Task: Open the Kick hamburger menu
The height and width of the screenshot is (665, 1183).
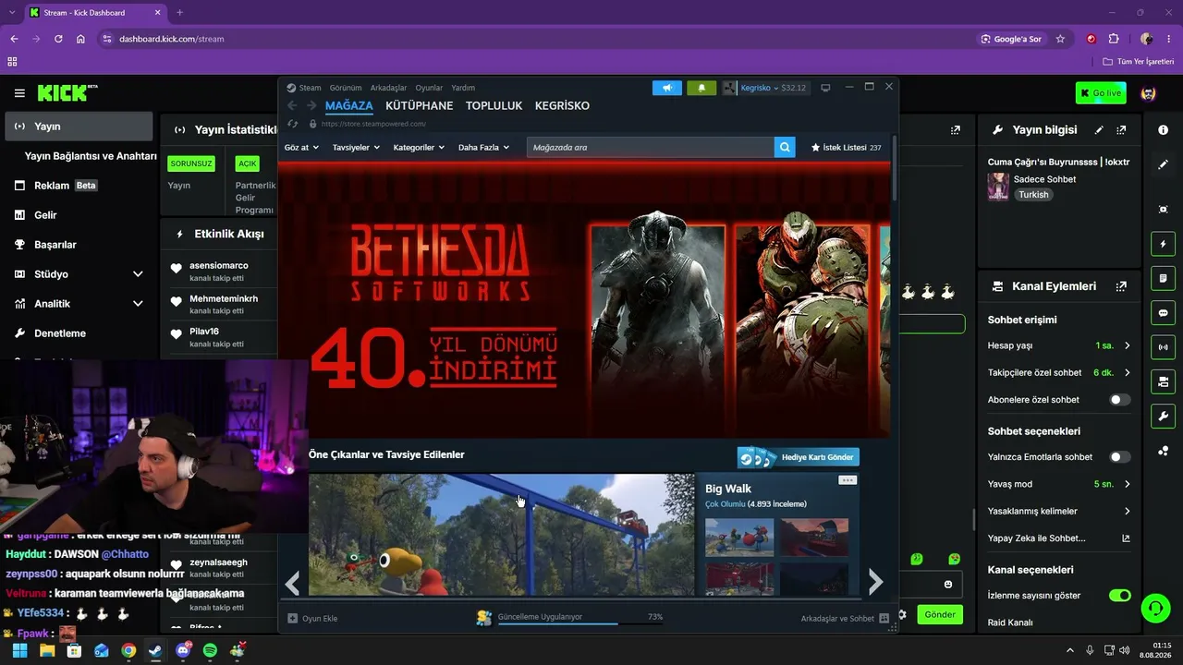Action: [x=19, y=93]
